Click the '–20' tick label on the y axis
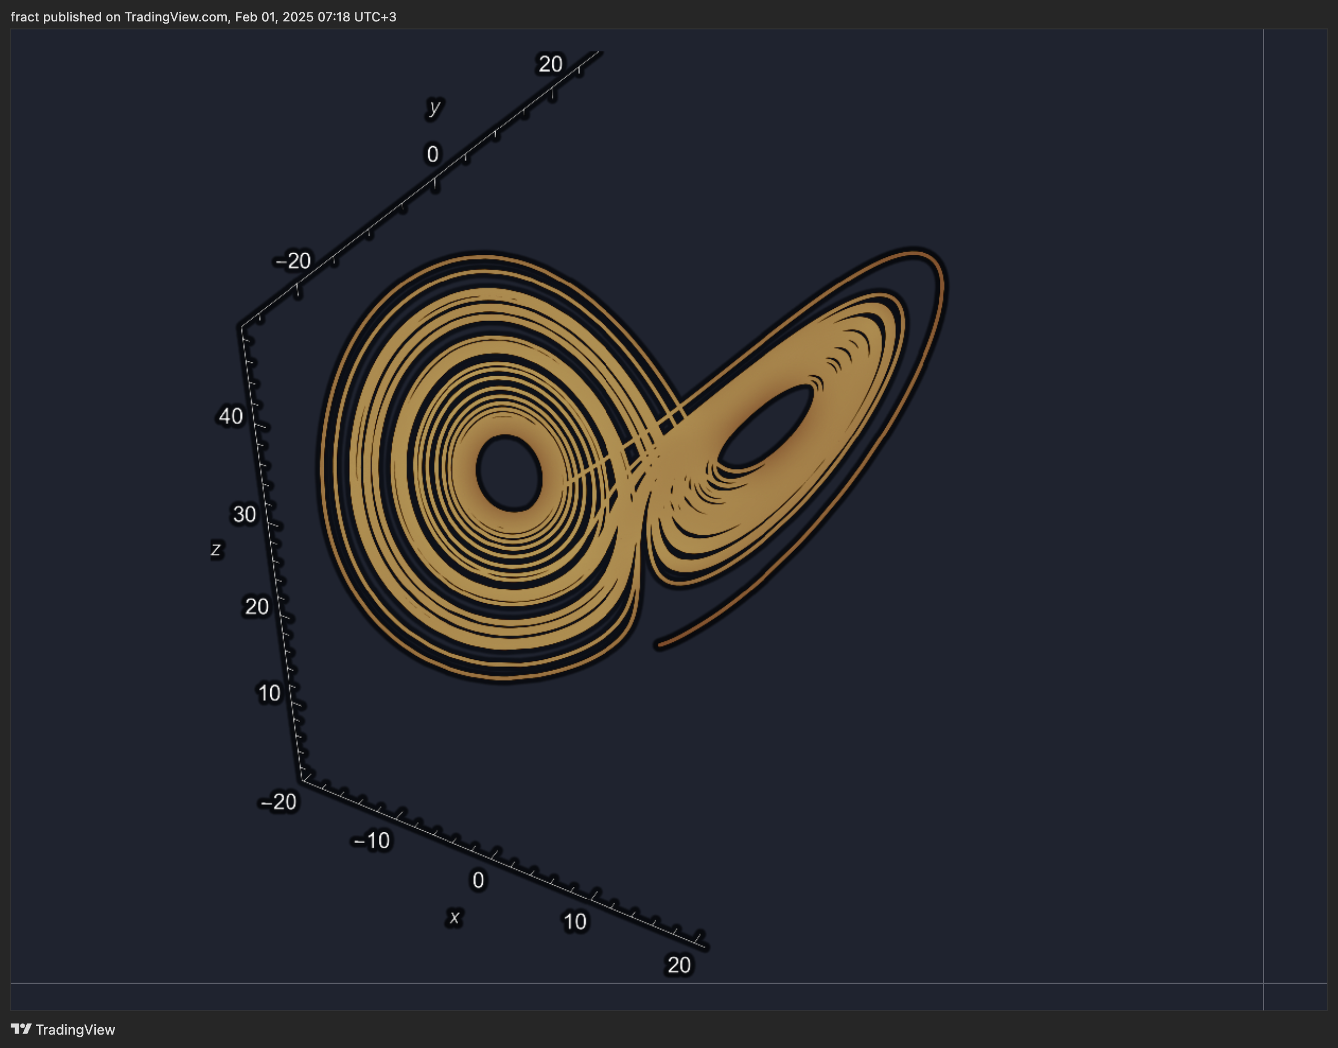Viewport: 1338px width, 1048px height. (293, 261)
